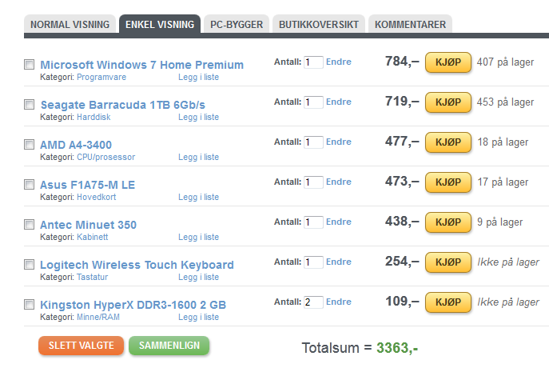Toggle the Antec Minuet 350 checkbox
The width and height of the screenshot is (549, 372).
tap(29, 224)
